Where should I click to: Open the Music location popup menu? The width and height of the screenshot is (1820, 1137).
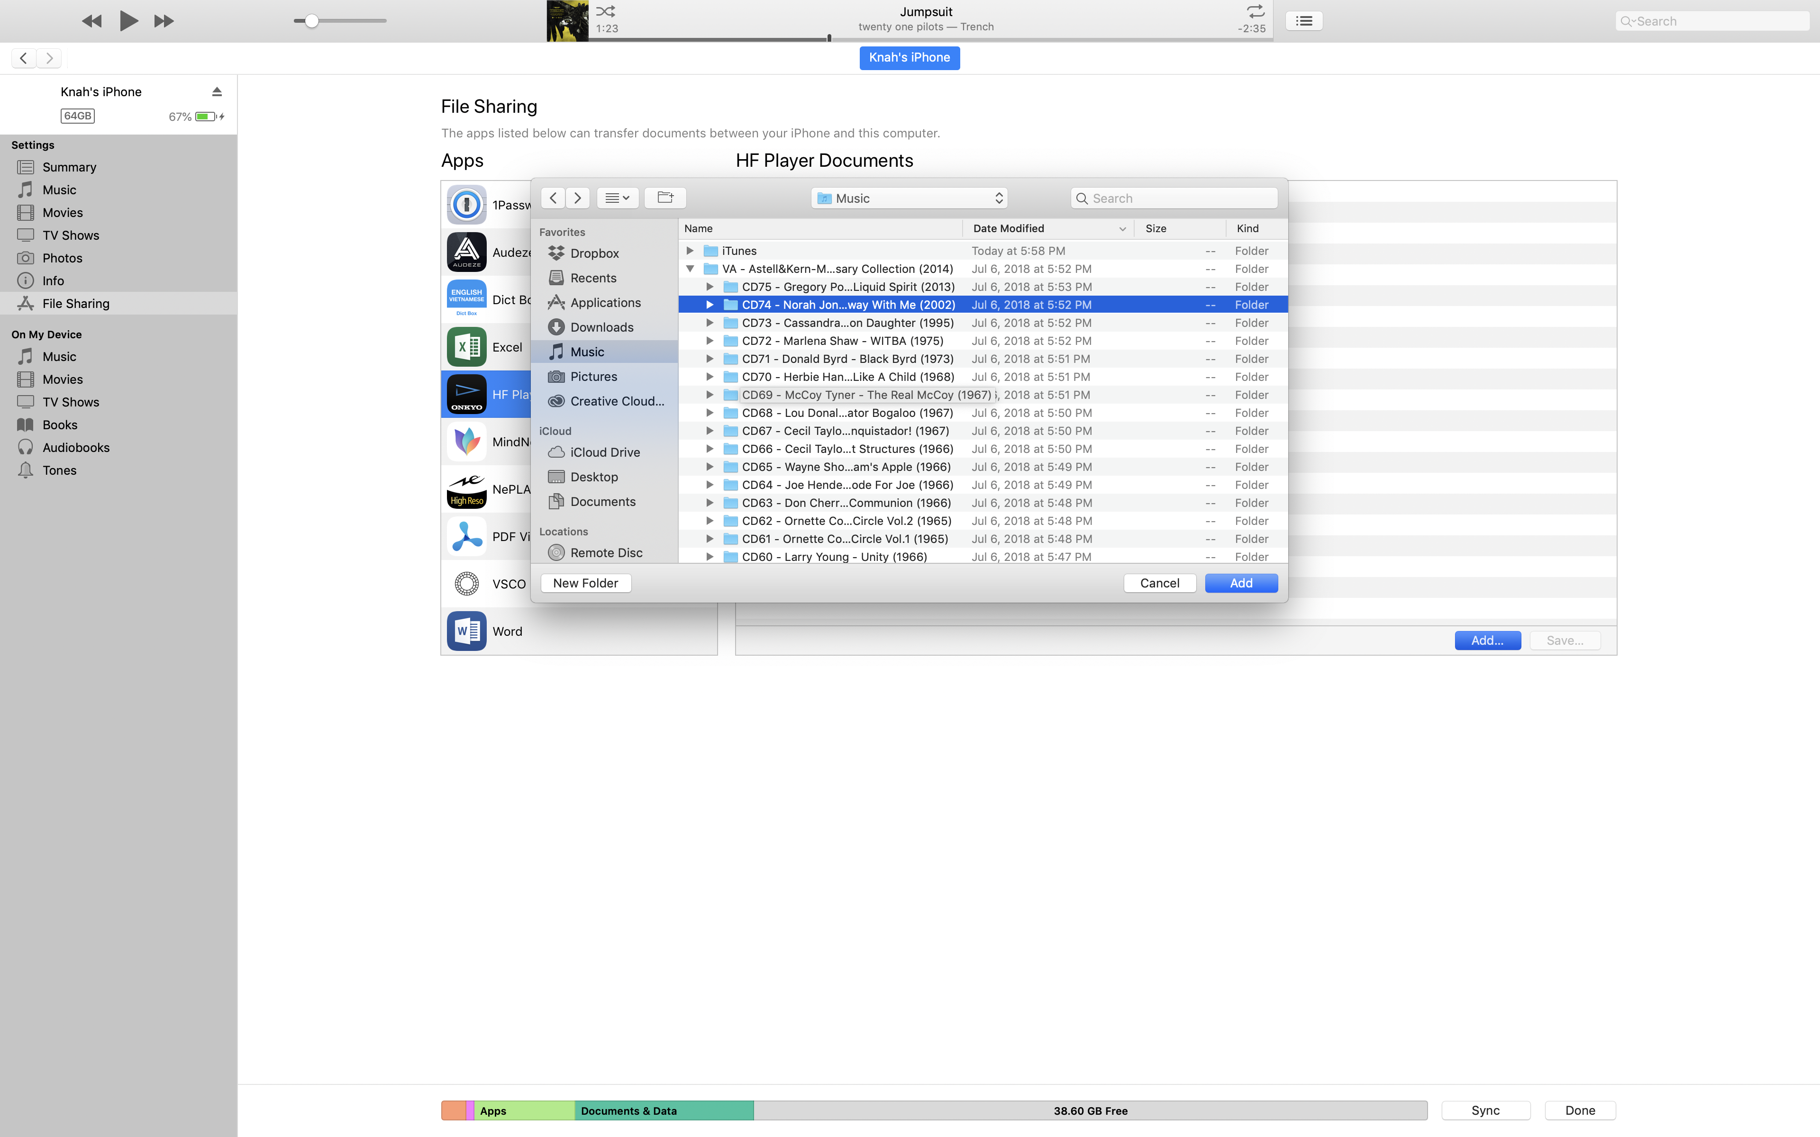[909, 198]
